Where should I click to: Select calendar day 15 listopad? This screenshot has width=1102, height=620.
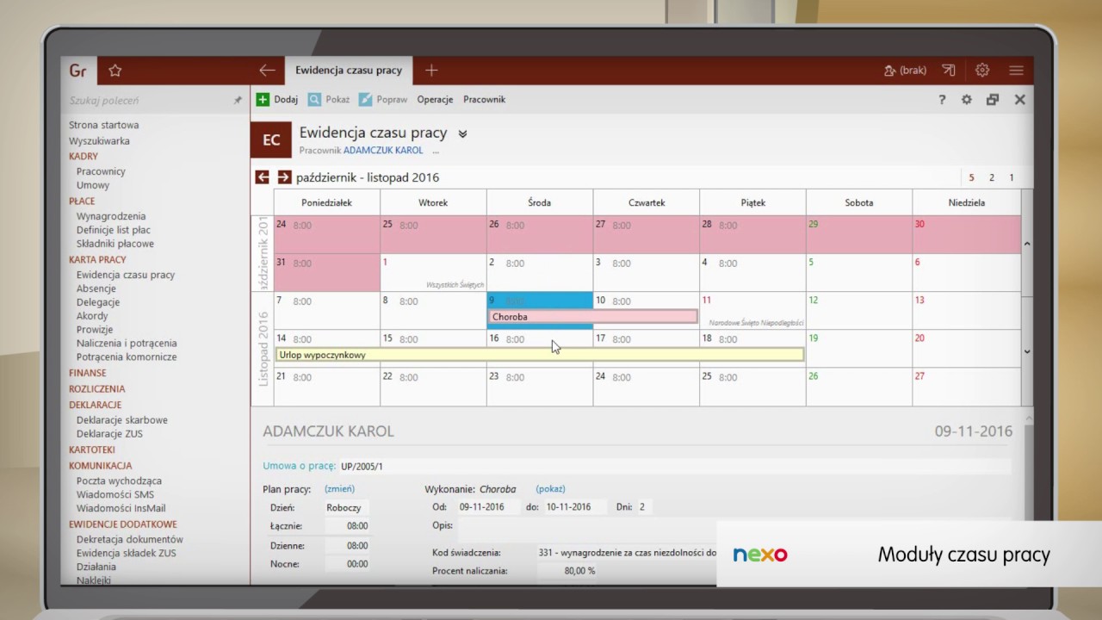[433, 348]
